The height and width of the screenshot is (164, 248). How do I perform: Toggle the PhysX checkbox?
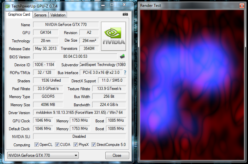coord(75,145)
